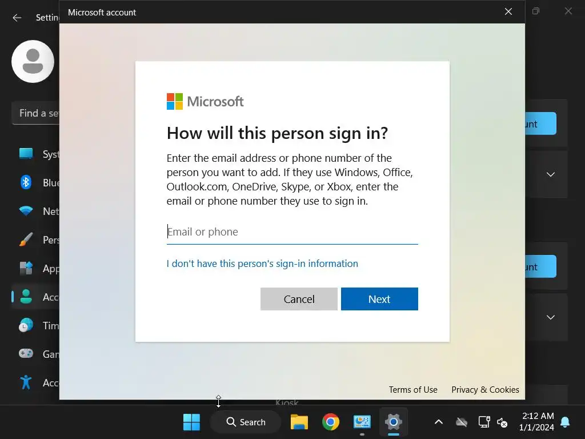Expand the lower chevron in Settings window
The height and width of the screenshot is (439, 585).
(x=550, y=317)
